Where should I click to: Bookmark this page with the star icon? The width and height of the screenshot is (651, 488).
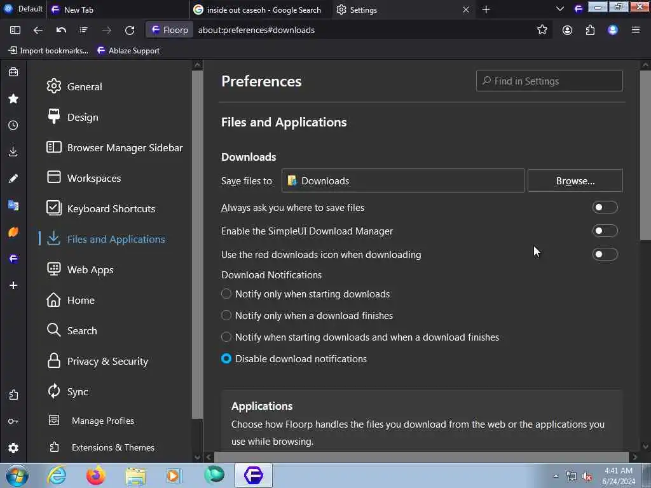click(x=542, y=29)
